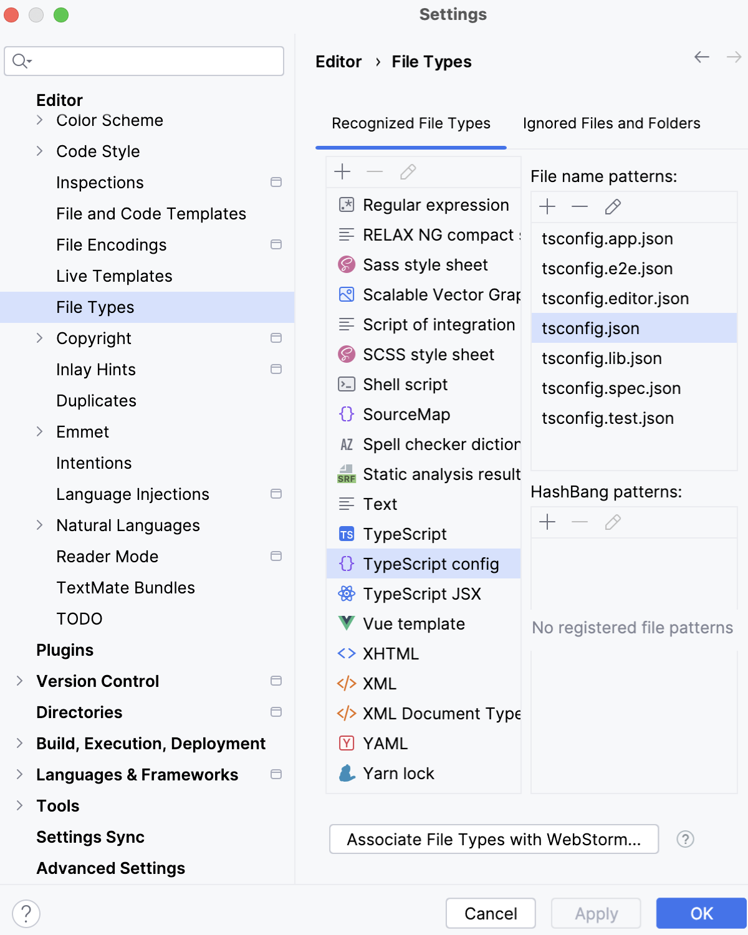Expand Languages & Frameworks settings

tap(18, 775)
